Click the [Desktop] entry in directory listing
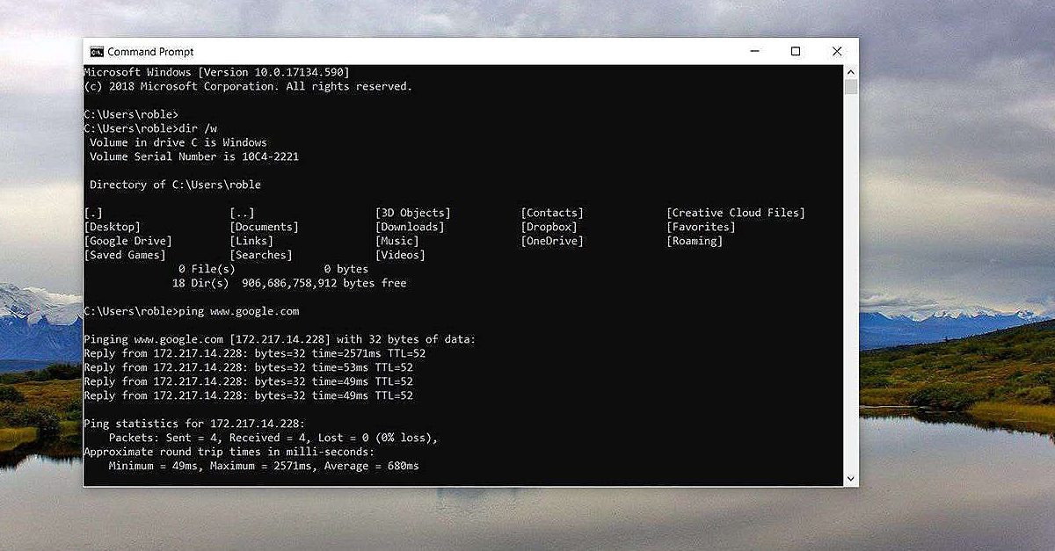 coord(112,227)
